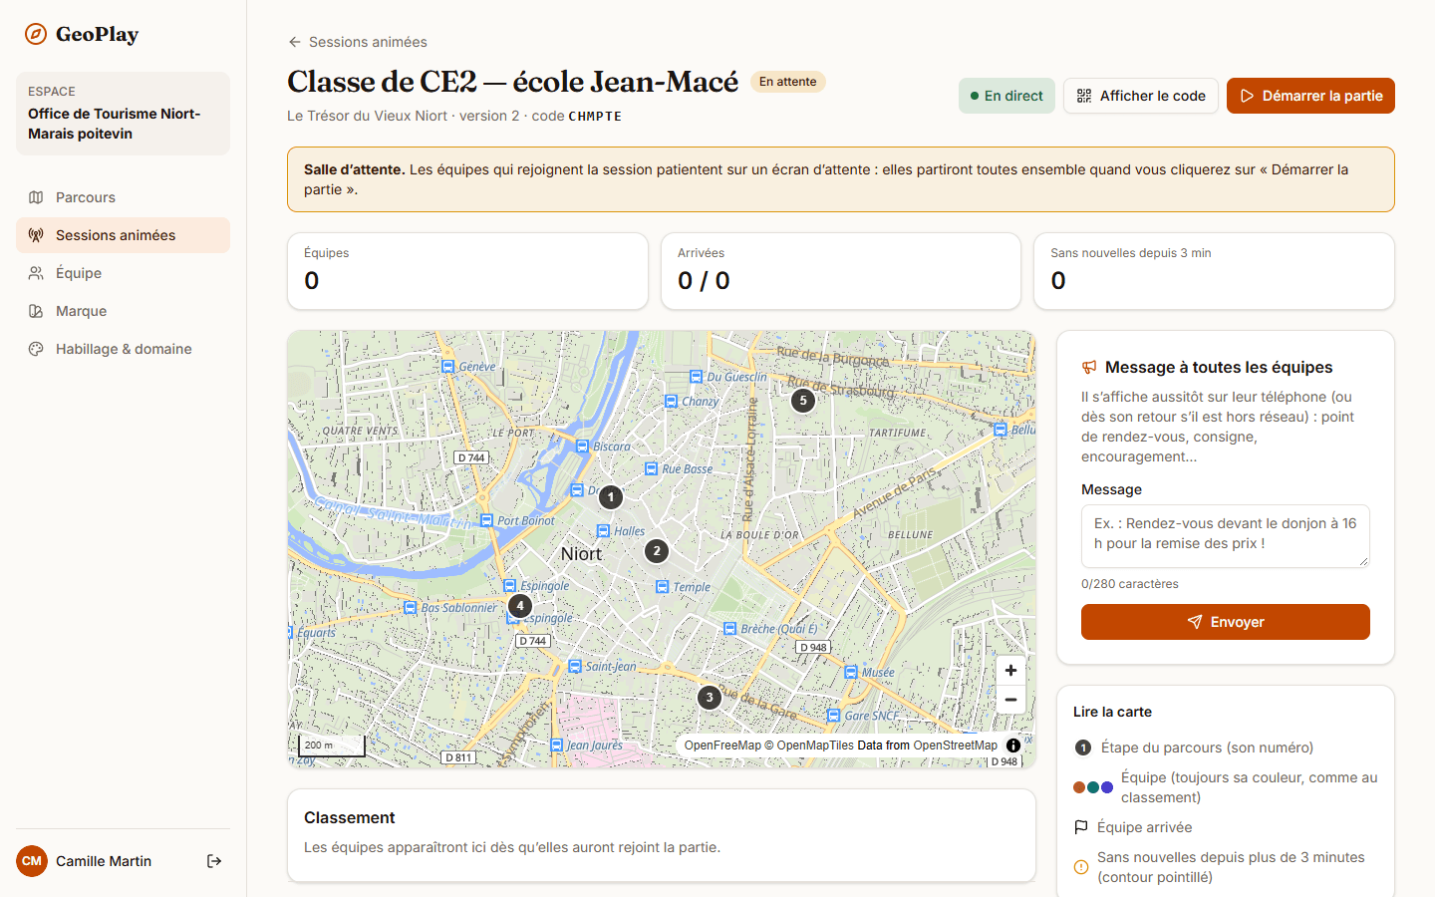Click the GeoPlay compass logo icon
The image size is (1435, 897).
coord(36,34)
